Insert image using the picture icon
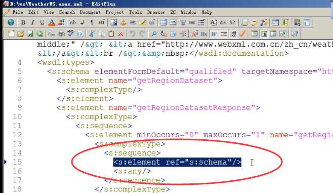Viewport: 333px width, 193px height. pyautogui.click(x=114, y=22)
